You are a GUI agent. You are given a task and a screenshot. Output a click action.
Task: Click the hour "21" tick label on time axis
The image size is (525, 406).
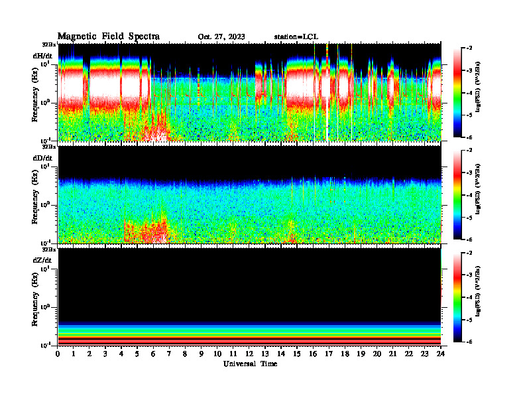pyautogui.click(x=393, y=354)
